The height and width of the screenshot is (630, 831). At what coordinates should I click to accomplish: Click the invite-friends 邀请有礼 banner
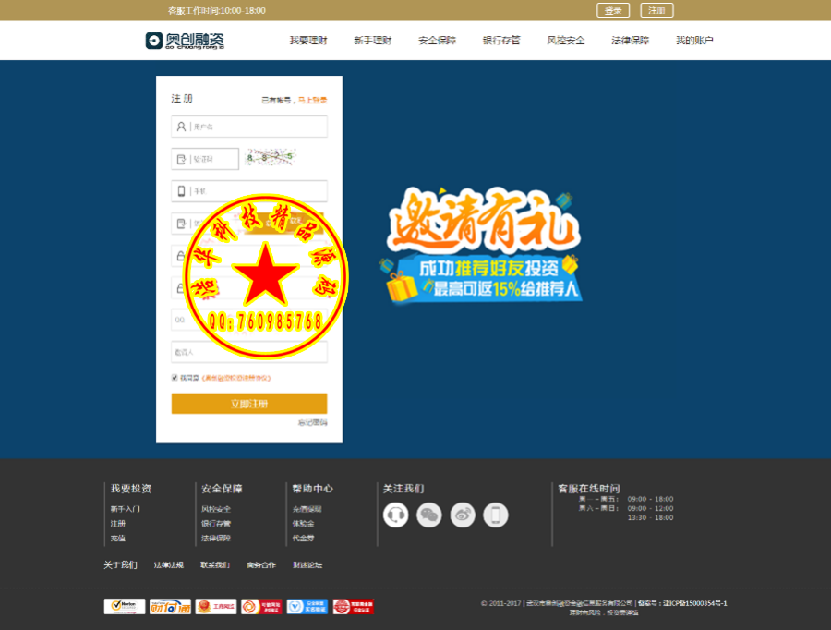pos(481,245)
